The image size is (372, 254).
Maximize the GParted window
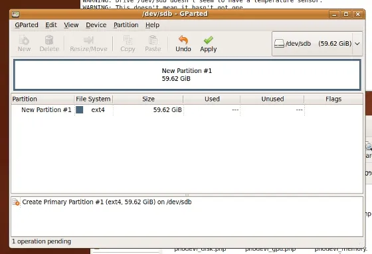pos(346,14)
